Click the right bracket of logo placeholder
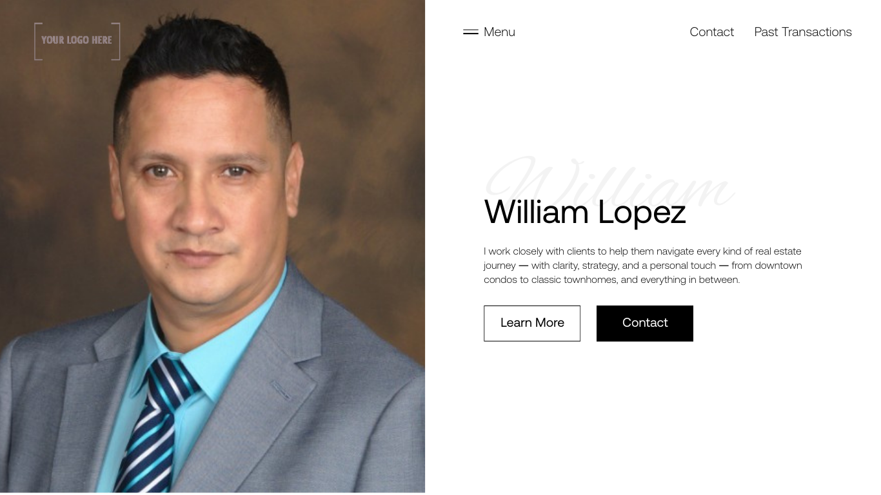This screenshot has width=881, height=495. pos(116,41)
